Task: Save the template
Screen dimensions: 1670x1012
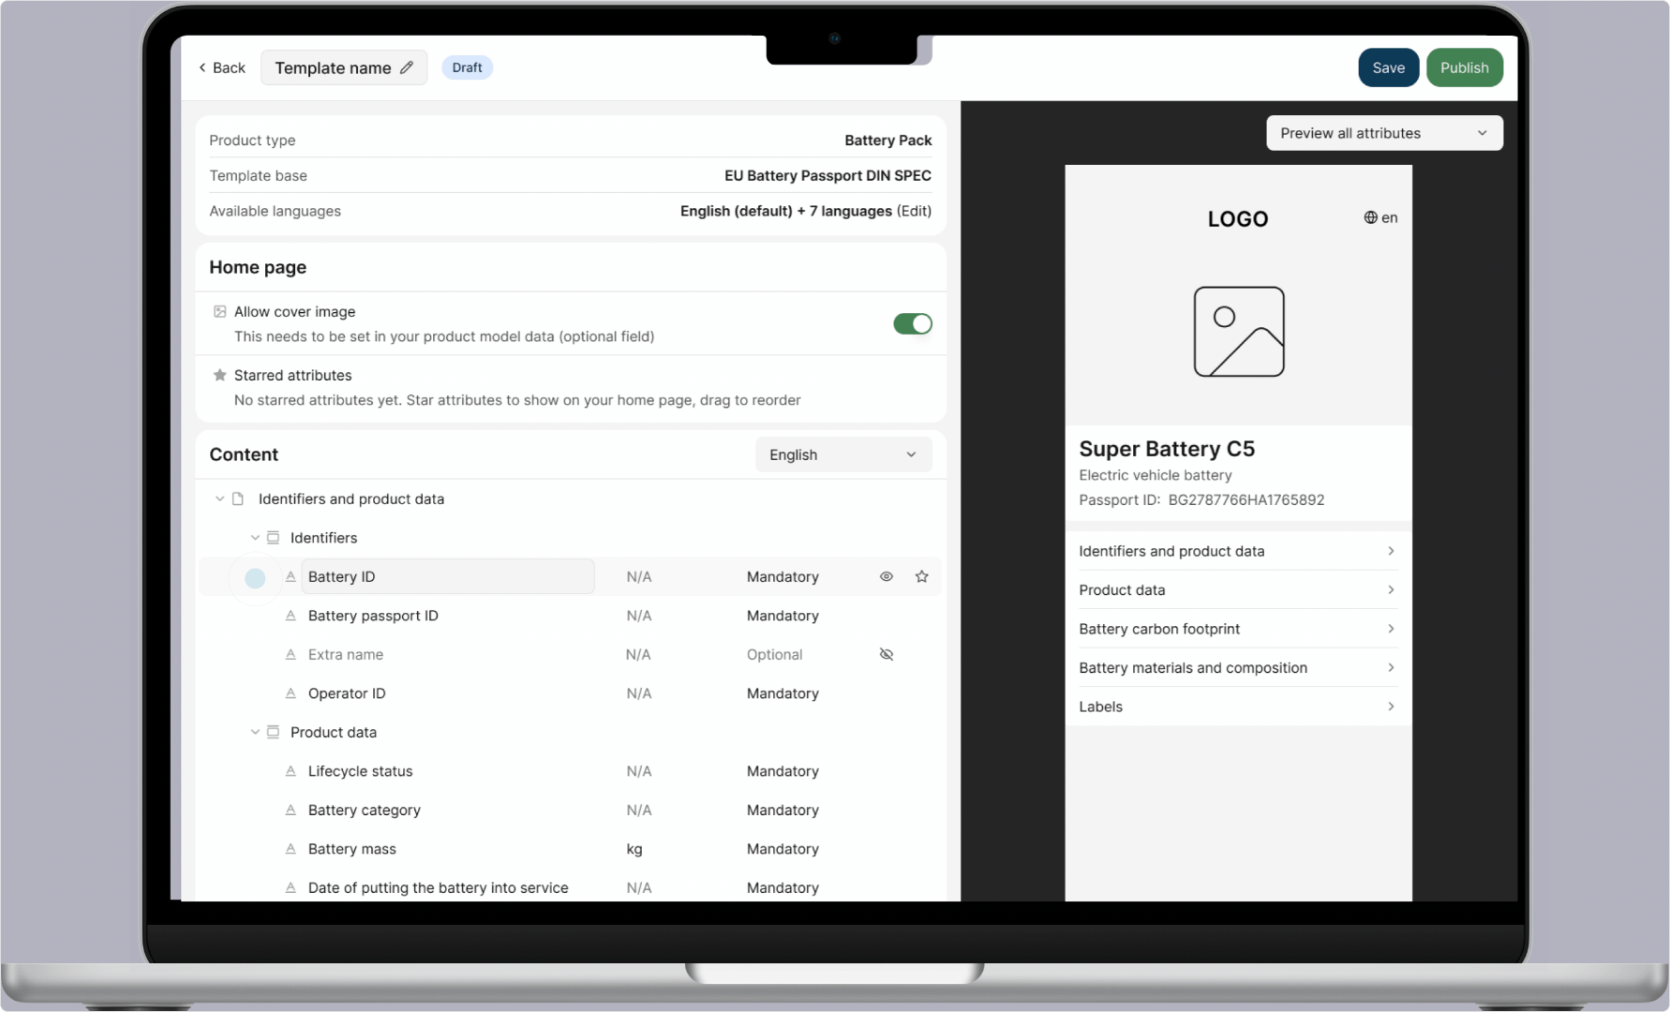Action: [x=1388, y=67]
